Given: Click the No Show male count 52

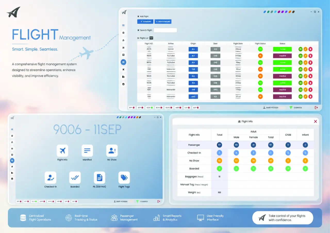Looking at the screenshot, I should pyautogui.click(x=236, y=161).
